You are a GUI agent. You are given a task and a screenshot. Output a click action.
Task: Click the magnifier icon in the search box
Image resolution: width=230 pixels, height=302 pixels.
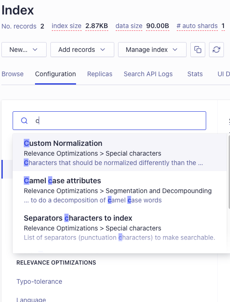click(x=24, y=121)
